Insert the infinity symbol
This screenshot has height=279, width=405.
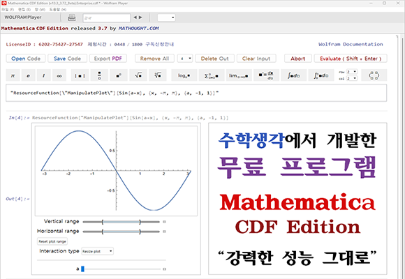click(x=59, y=75)
